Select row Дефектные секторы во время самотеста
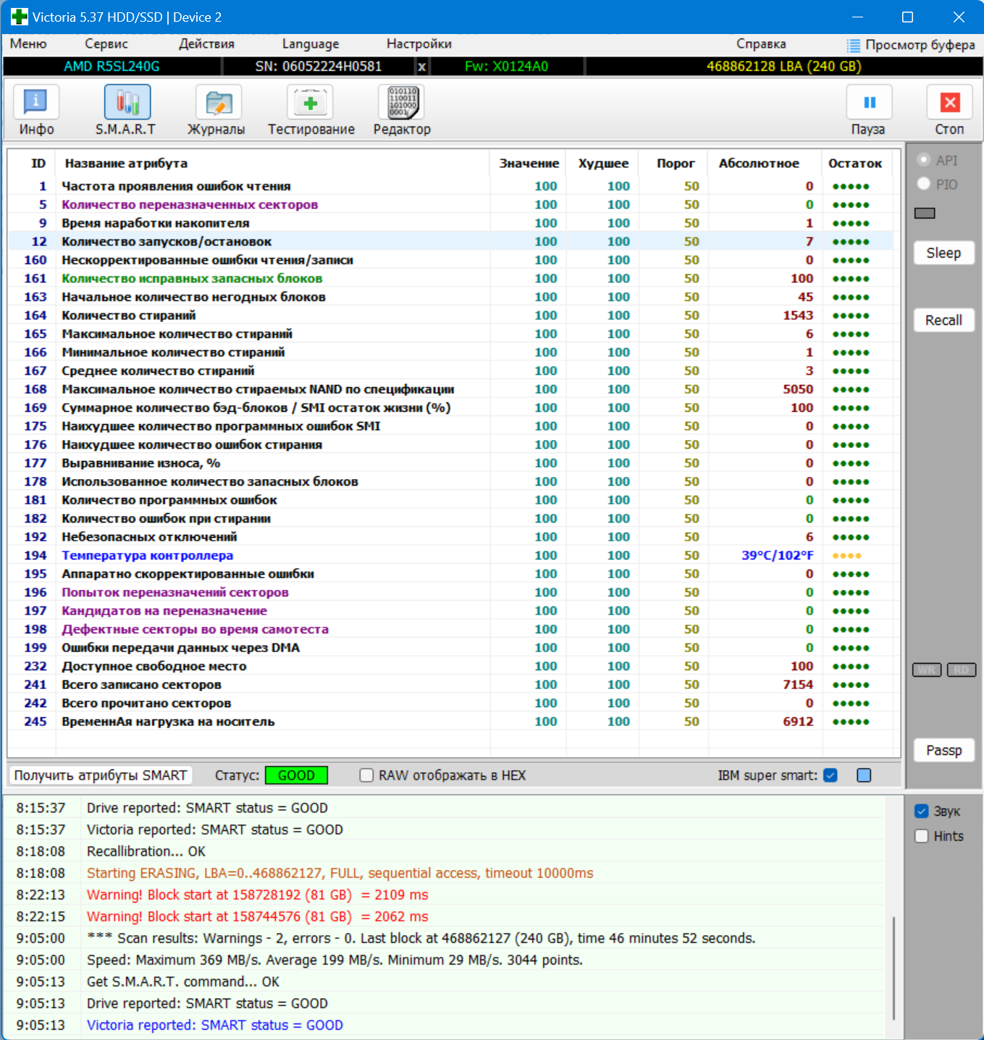This screenshot has height=1040, width=984. click(x=450, y=630)
